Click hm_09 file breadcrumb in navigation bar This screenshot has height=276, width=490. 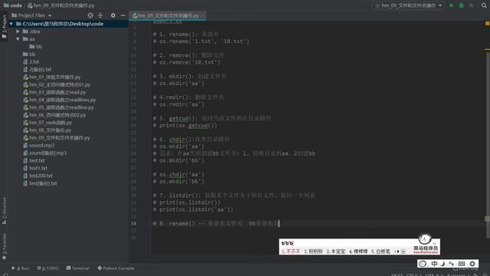61,5
